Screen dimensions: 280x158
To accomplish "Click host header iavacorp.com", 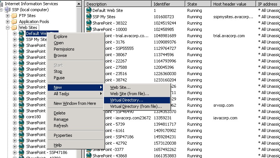I will click(225, 118).
